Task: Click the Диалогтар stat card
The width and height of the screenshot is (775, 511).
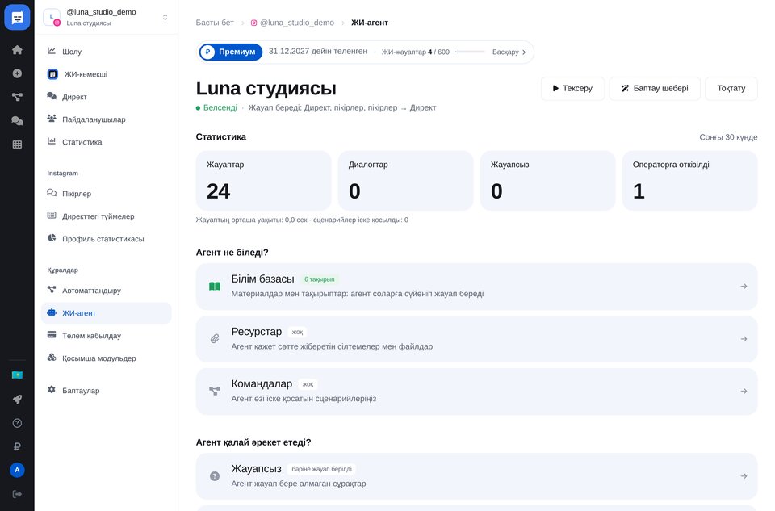Action: (405, 181)
